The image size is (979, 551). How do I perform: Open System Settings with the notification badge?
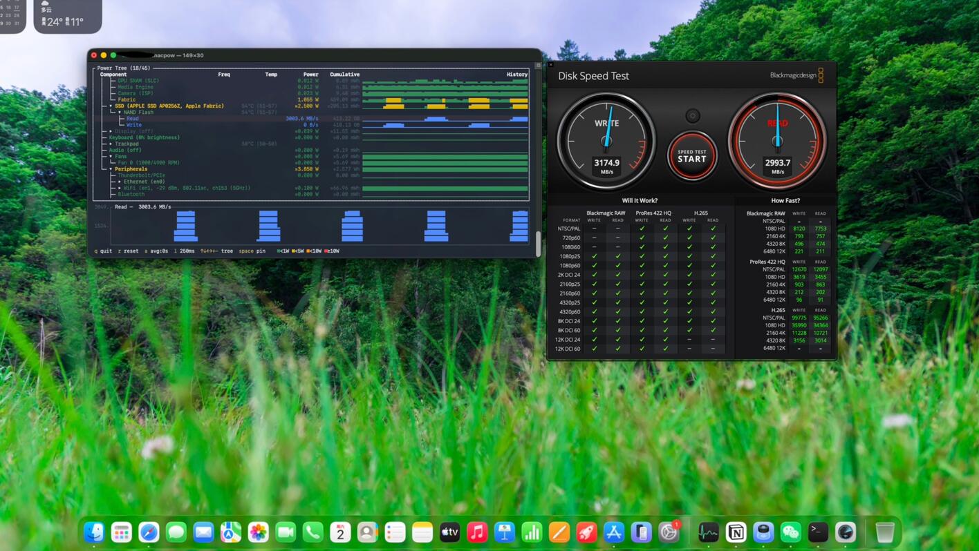pos(669,532)
